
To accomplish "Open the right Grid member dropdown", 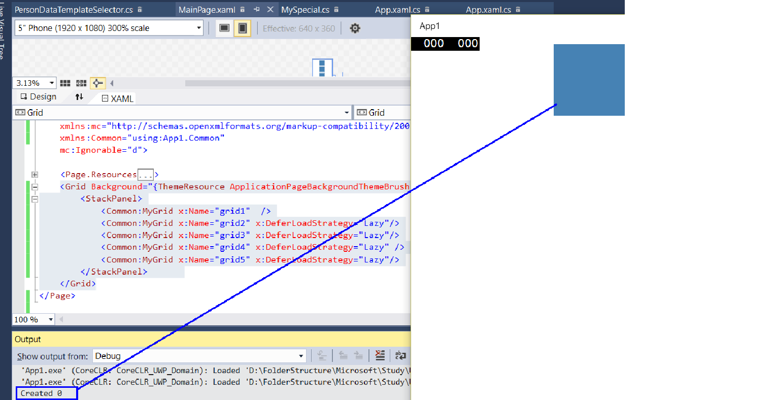I will 382,112.
